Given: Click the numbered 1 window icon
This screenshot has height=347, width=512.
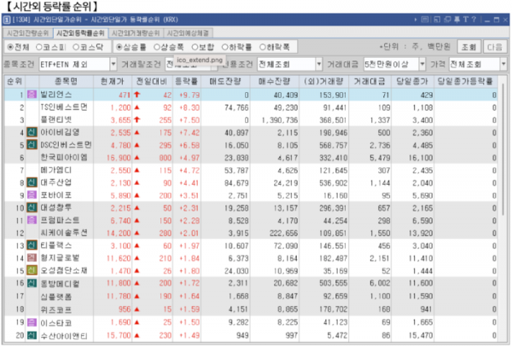Looking at the screenshot, I should [7, 20].
